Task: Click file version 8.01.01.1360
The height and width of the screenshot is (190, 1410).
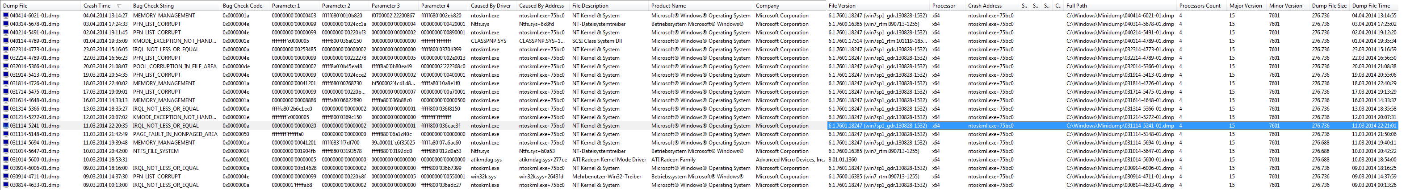Action: pyautogui.click(x=843, y=160)
